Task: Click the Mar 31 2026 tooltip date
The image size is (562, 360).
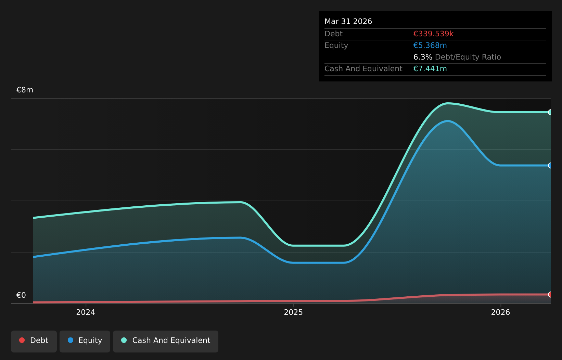Action: coord(348,22)
